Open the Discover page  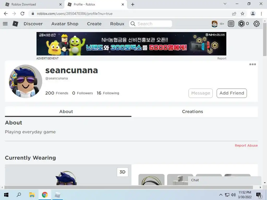[x=33, y=24]
